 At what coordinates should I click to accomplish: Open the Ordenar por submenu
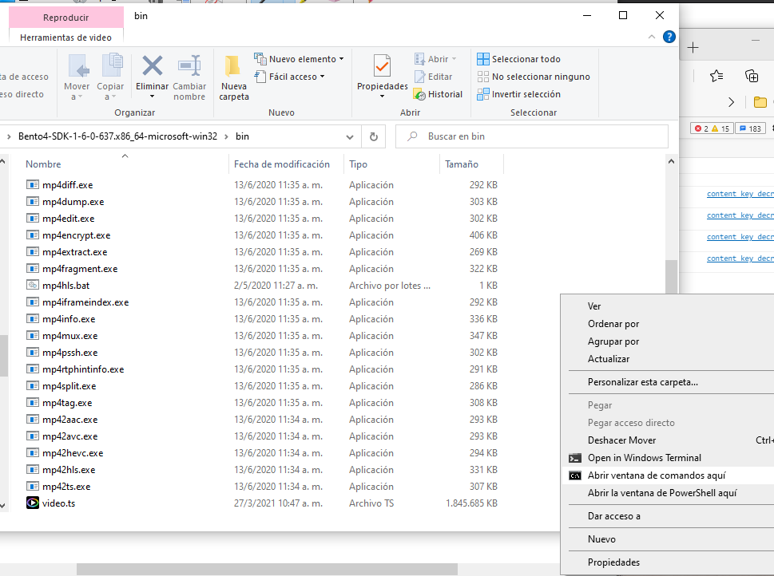coord(613,324)
